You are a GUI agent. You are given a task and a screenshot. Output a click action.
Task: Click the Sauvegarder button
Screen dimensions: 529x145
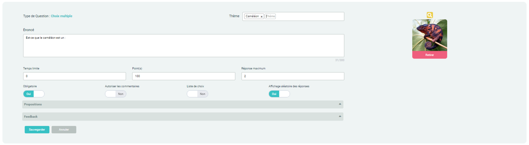click(x=37, y=130)
